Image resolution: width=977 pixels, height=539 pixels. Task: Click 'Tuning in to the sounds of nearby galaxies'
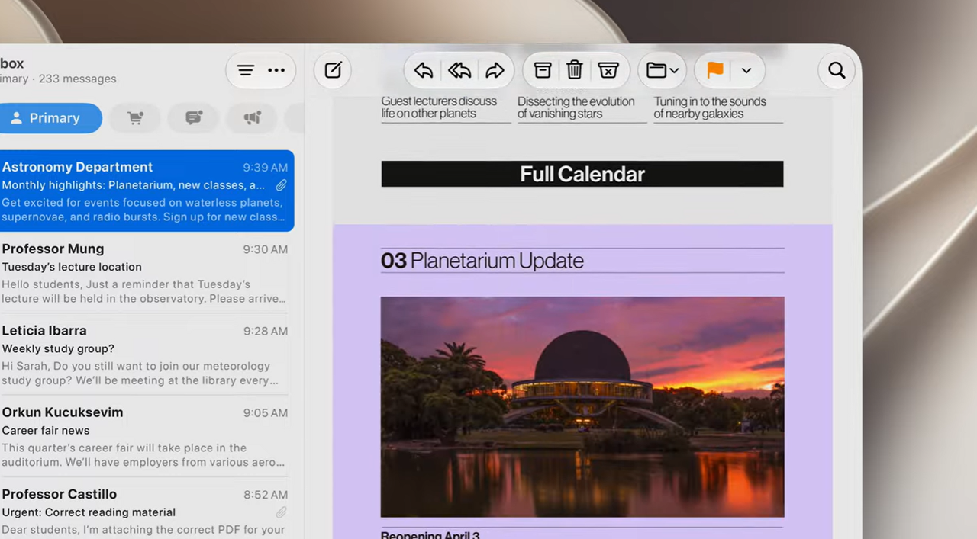(710, 107)
